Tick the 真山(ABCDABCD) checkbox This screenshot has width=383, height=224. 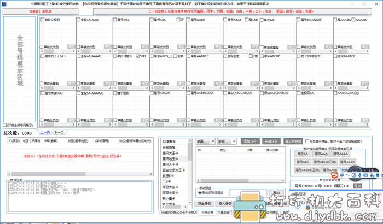pos(225,93)
